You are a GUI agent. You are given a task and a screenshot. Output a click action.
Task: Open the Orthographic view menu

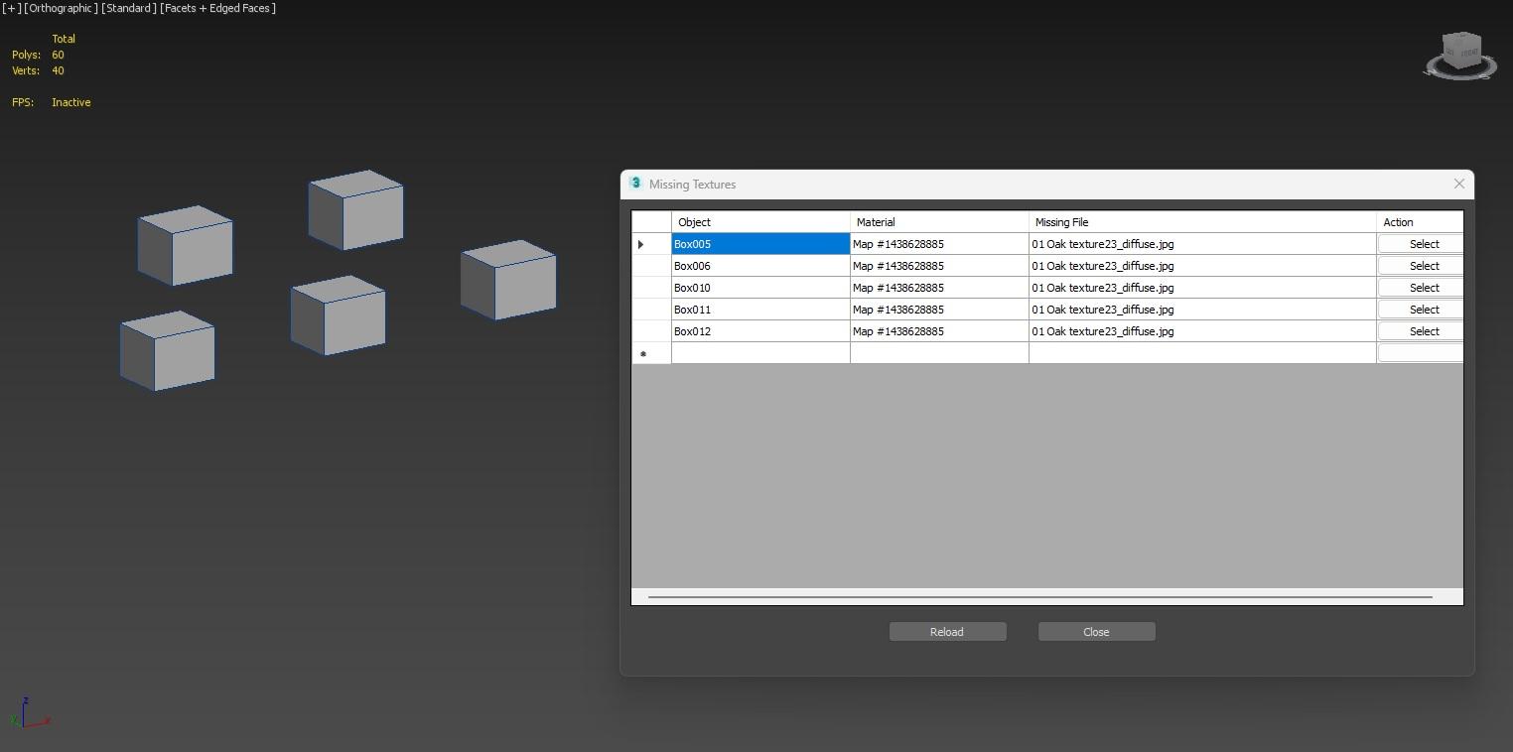61,8
